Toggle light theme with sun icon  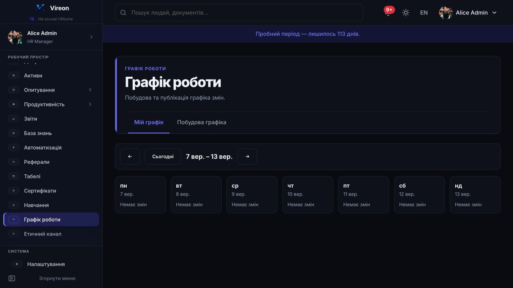406,13
